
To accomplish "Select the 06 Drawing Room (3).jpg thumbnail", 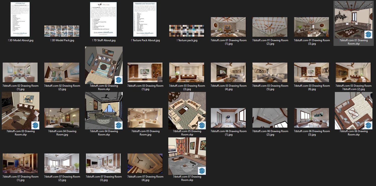I will pos(311,118).
